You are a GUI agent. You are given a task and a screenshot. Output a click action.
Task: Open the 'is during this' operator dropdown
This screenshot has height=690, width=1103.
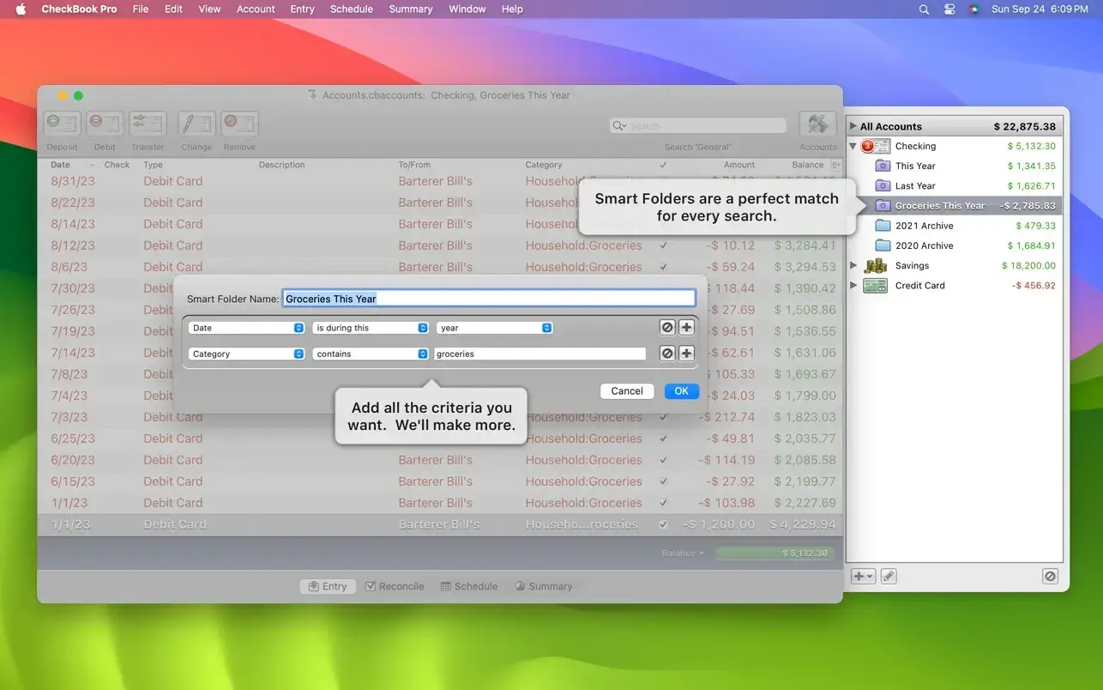[371, 328]
